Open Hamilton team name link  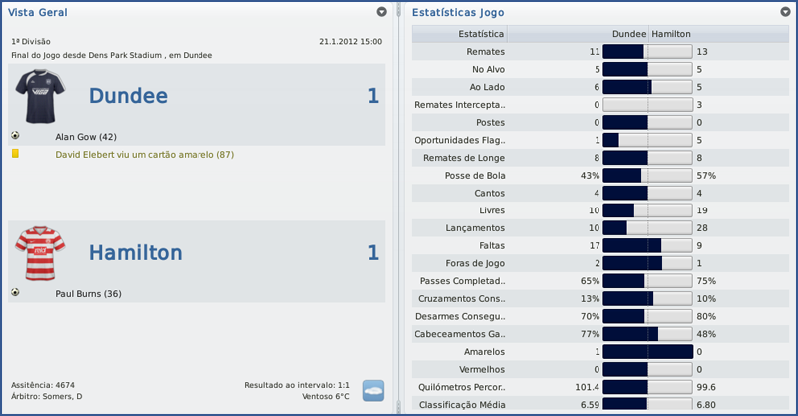pyautogui.click(x=136, y=253)
